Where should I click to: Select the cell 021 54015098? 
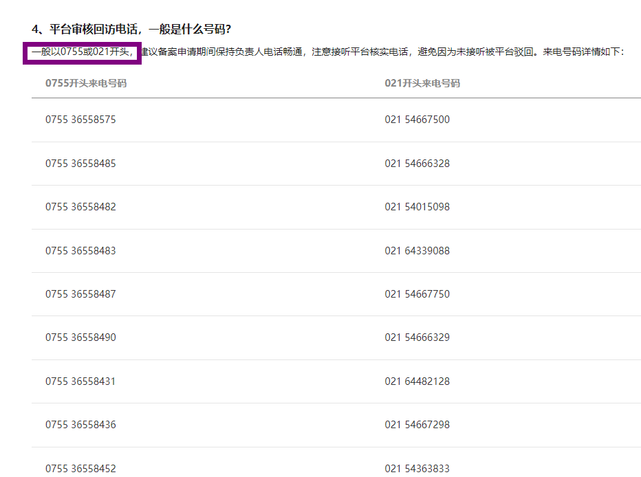click(417, 207)
